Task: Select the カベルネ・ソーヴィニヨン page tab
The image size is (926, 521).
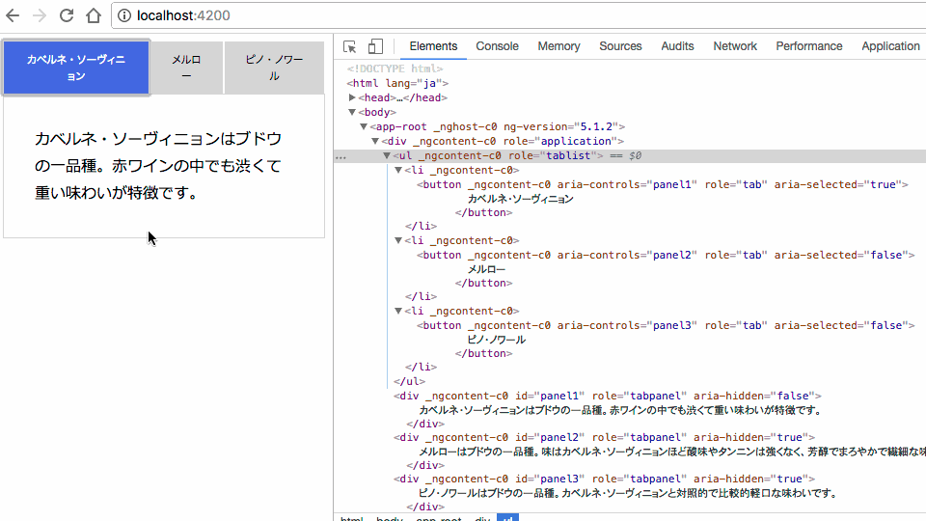Action: pos(76,68)
